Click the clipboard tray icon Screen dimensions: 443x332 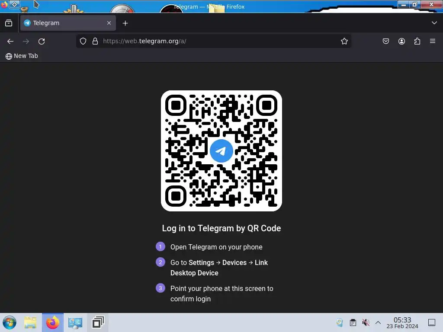[353, 322]
